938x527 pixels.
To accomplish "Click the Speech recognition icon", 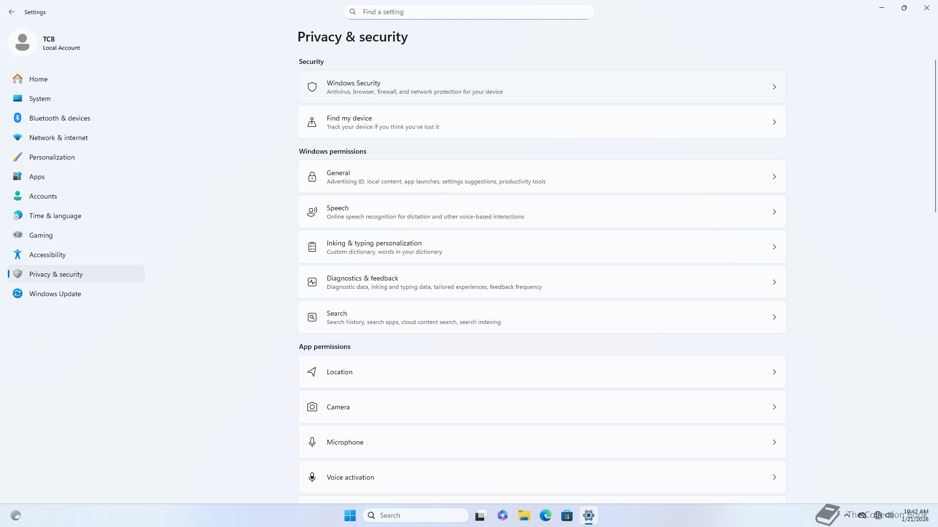I will coord(312,212).
